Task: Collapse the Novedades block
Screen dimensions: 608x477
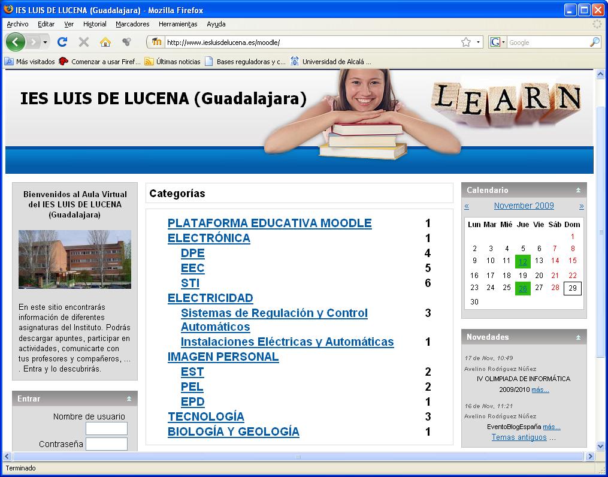Action: [x=579, y=337]
